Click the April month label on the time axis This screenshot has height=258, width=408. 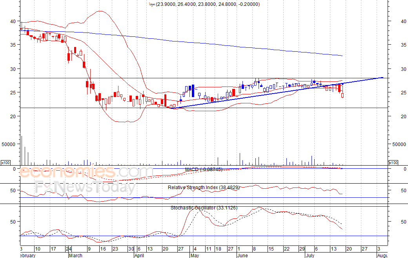(x=139, y=255)
